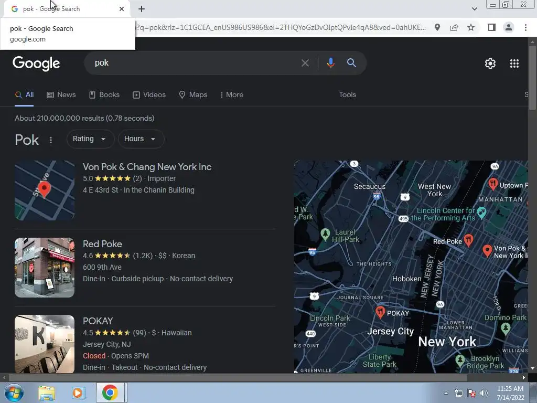Click the Brooklyn Bridge Park tree marker
Screen dimensions: 537x403
pyautogui.click(x=460, y=360)
